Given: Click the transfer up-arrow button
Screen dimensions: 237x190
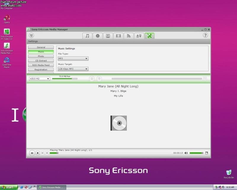Looking at the screenshot, I should (99, 79).
